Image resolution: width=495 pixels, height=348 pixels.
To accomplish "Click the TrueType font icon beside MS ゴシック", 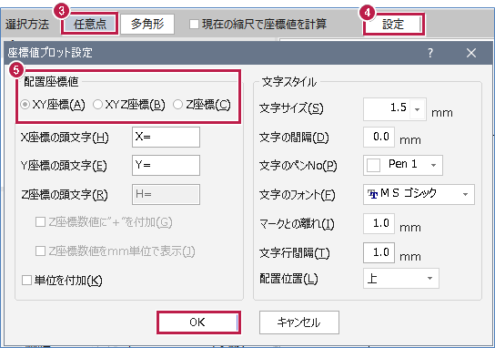I will tap(372, 194).
